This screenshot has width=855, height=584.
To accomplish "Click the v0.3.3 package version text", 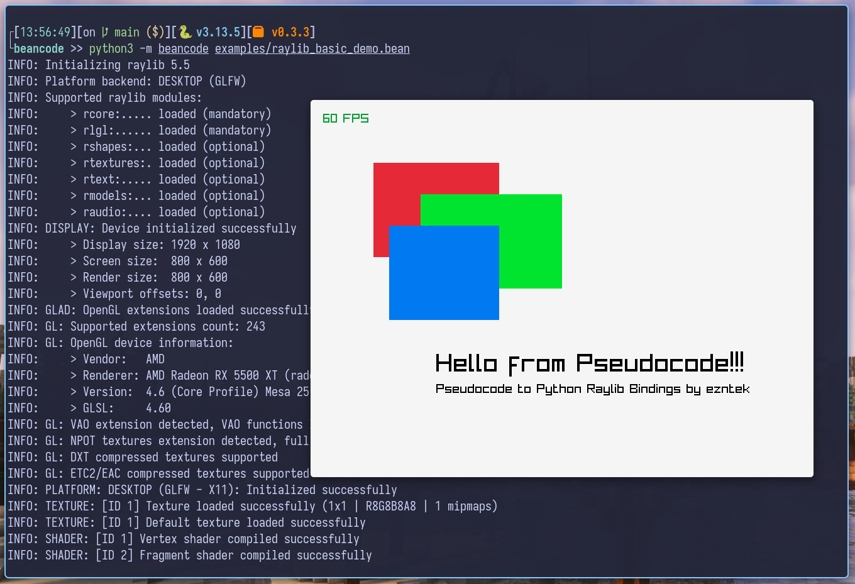I will pos(290,32).
